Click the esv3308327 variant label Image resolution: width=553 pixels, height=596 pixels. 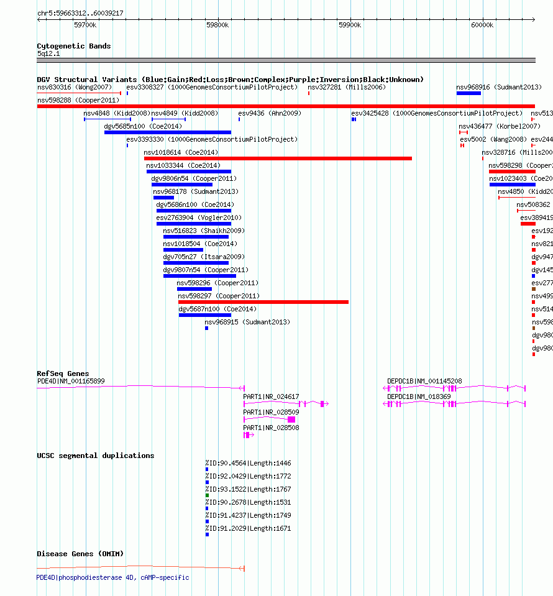[x=212, y=88]
